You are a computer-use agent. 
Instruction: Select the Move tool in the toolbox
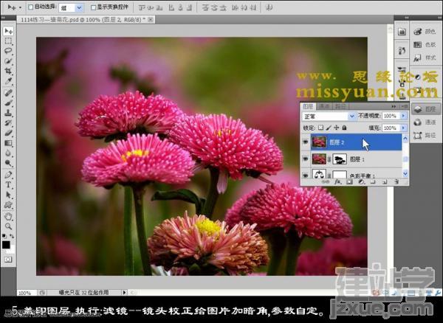(x=8, y=31)
